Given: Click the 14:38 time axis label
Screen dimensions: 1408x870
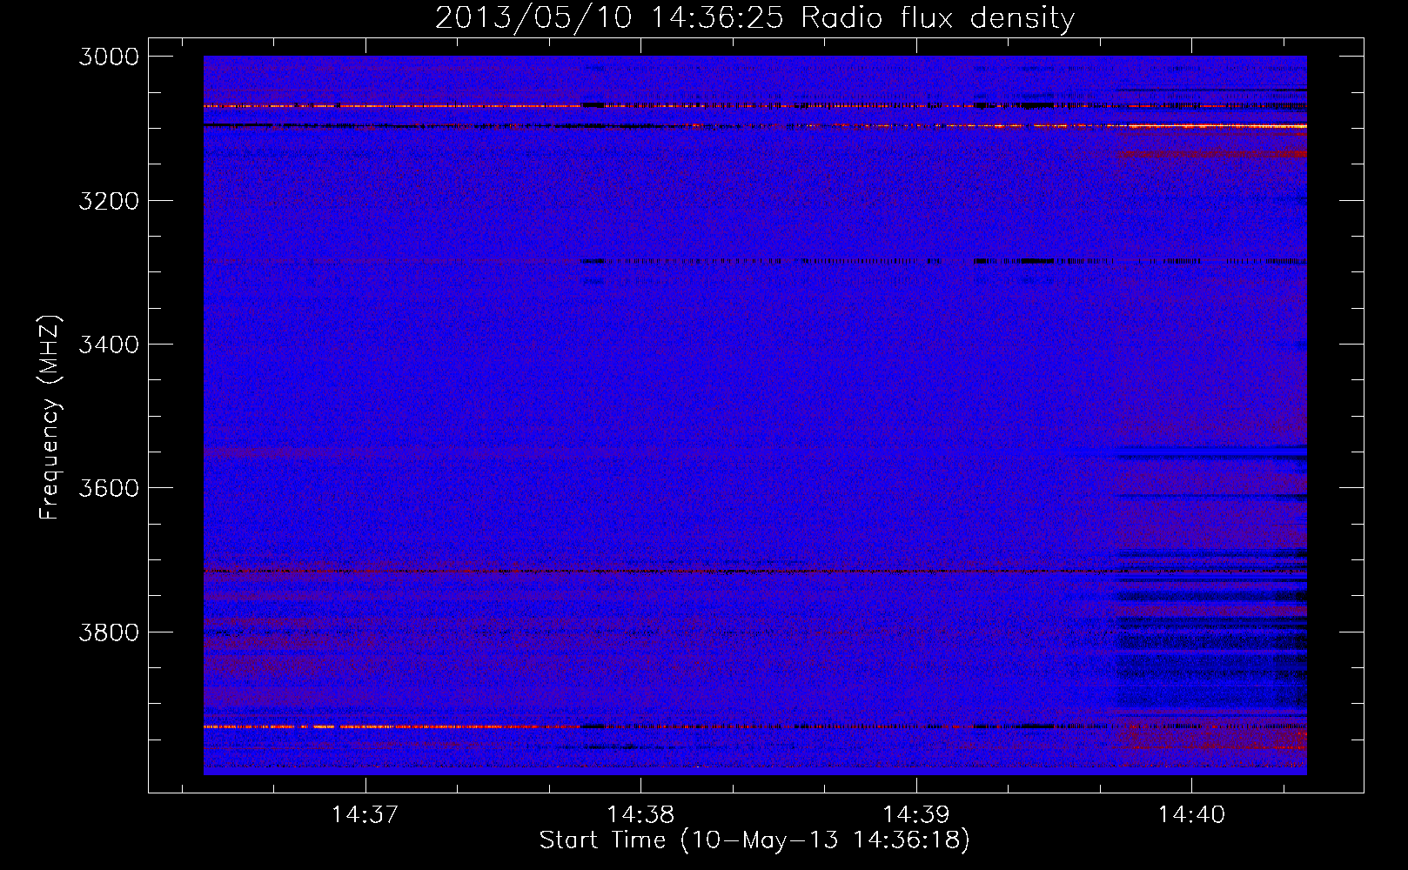Looking at the screenshot, I should pyautogui.click(x=640, y=814).
